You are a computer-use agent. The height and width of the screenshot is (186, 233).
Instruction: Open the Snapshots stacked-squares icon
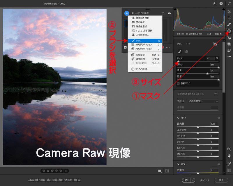pyautogui.click(x=229, y=44)
